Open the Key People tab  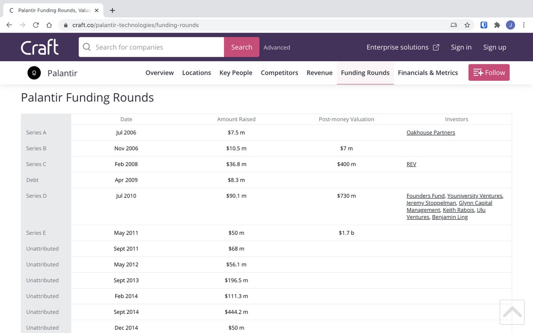(236, 73)
